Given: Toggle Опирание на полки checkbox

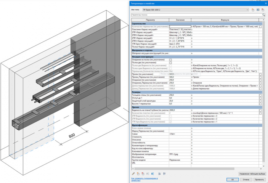Looking at the screenshot, I should tap(170, 60).
